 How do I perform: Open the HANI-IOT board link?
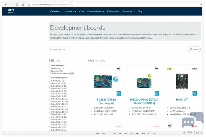coord(182,100)
